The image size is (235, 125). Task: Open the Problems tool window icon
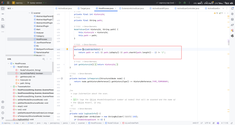point(3,113)
